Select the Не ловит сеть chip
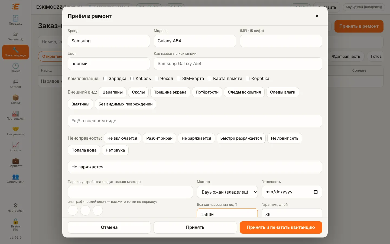 [x=285, y=138]
